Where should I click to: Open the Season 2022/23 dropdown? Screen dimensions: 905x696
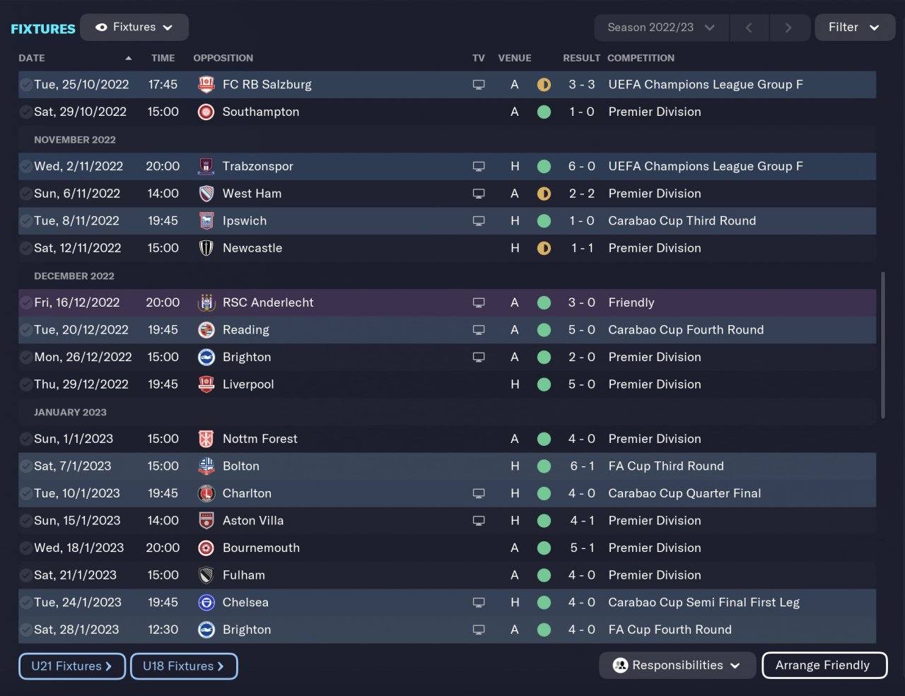pyautogui.click(x=660, y=28)
